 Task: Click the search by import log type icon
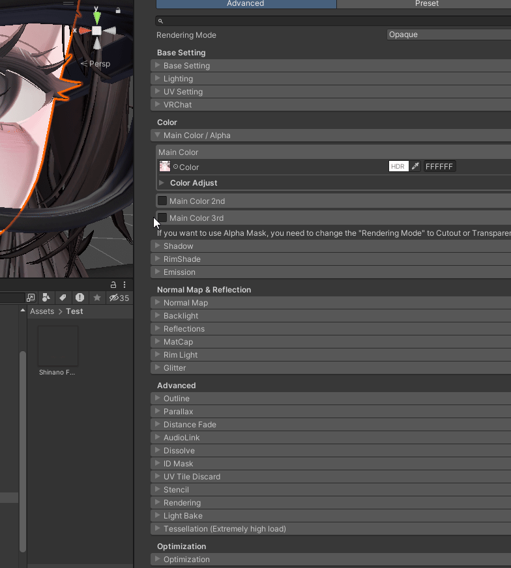80,298
